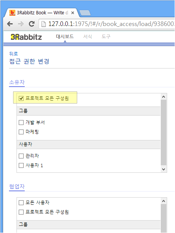
Task: Click the 3Rabbitz logo
Action: [x=26, y=37]
